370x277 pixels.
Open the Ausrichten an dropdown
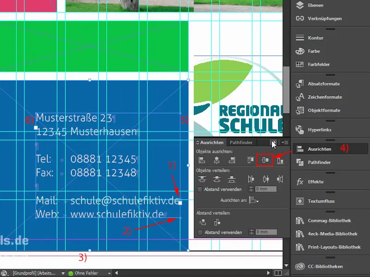pyautogui.click(x=254, y=200)
